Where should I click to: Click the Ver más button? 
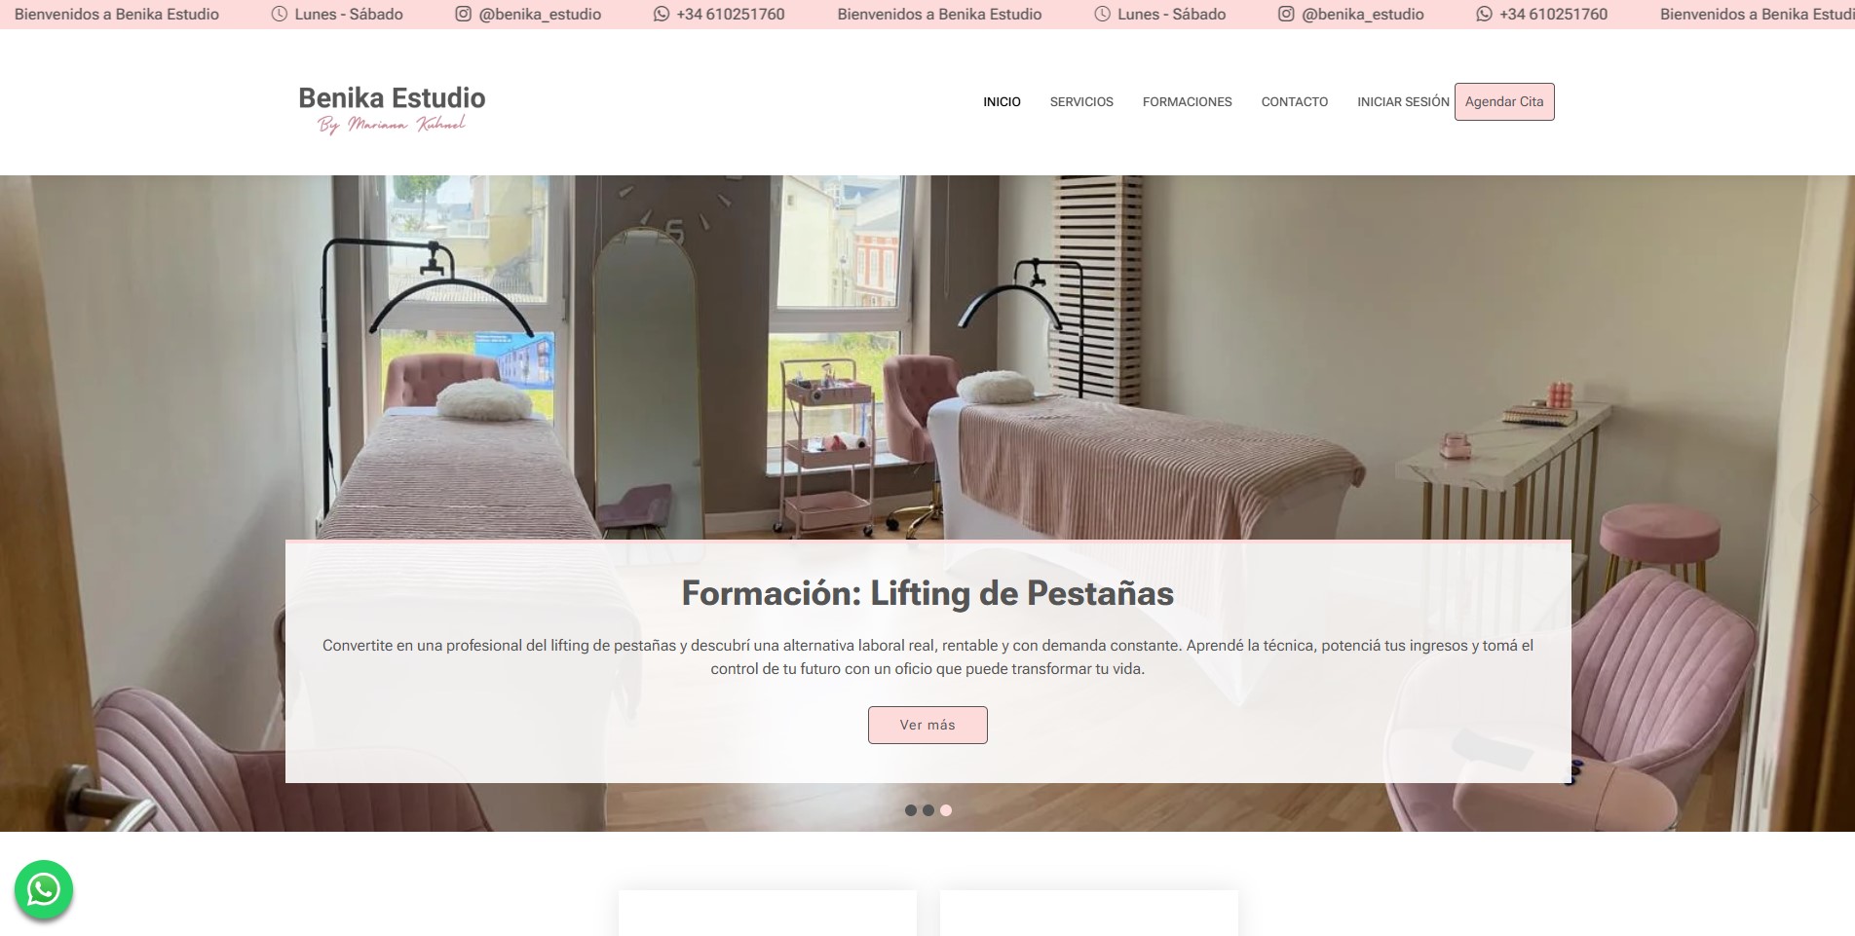tap(927, 726)
